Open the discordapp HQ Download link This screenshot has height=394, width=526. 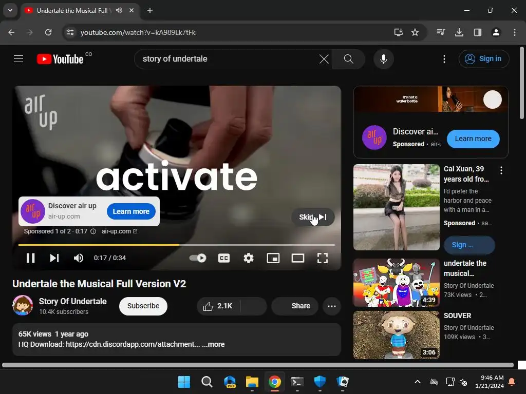tap(133, 344)
